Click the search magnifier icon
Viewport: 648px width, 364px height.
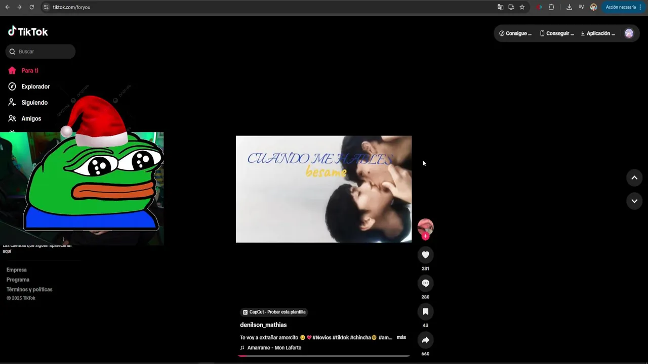(12, 52)
